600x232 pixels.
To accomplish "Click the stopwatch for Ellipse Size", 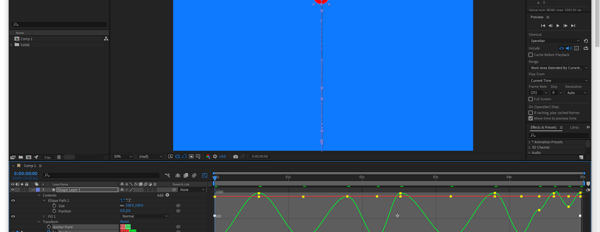I will point(54,206).
